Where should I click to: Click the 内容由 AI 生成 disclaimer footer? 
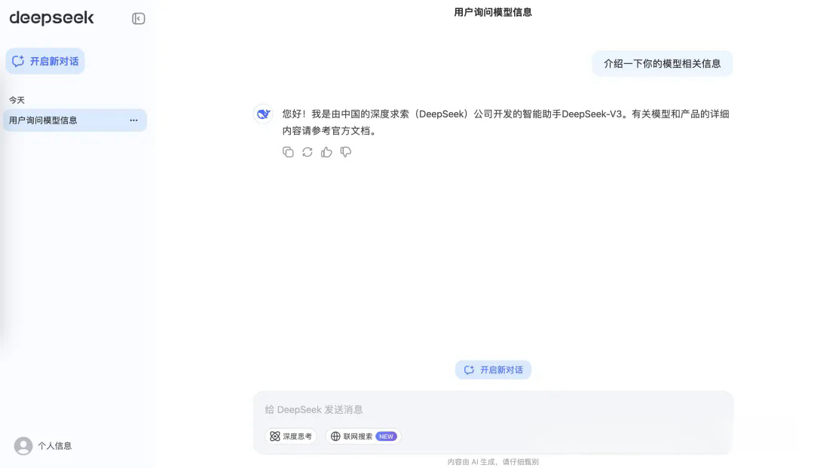click(x=493, y=462)
